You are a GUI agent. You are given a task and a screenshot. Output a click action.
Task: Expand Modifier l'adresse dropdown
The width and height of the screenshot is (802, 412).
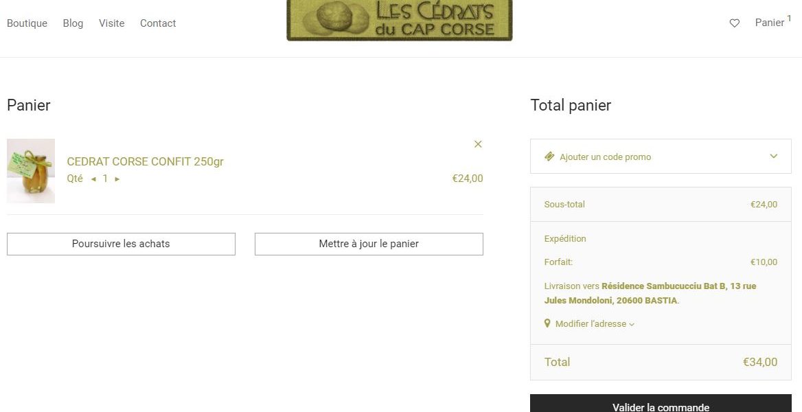tap(594, 324)
